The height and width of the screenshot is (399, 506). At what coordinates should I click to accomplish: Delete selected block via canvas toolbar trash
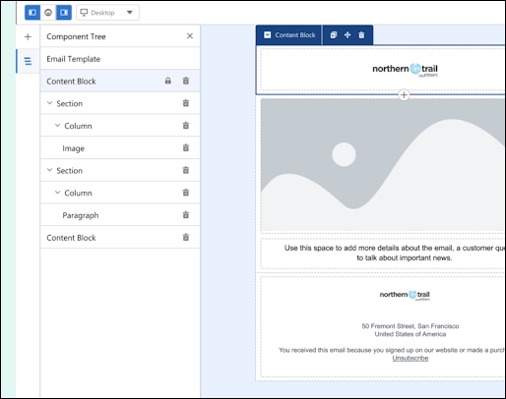tap(361, 35)
